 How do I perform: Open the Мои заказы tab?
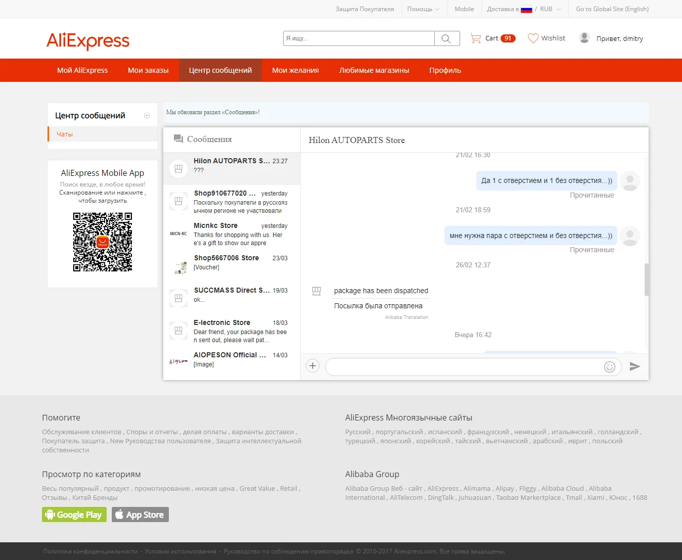click(148, 70)
